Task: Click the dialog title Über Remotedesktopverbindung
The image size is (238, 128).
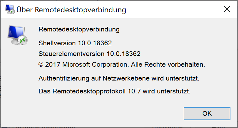Action: (x=71, y=10)
